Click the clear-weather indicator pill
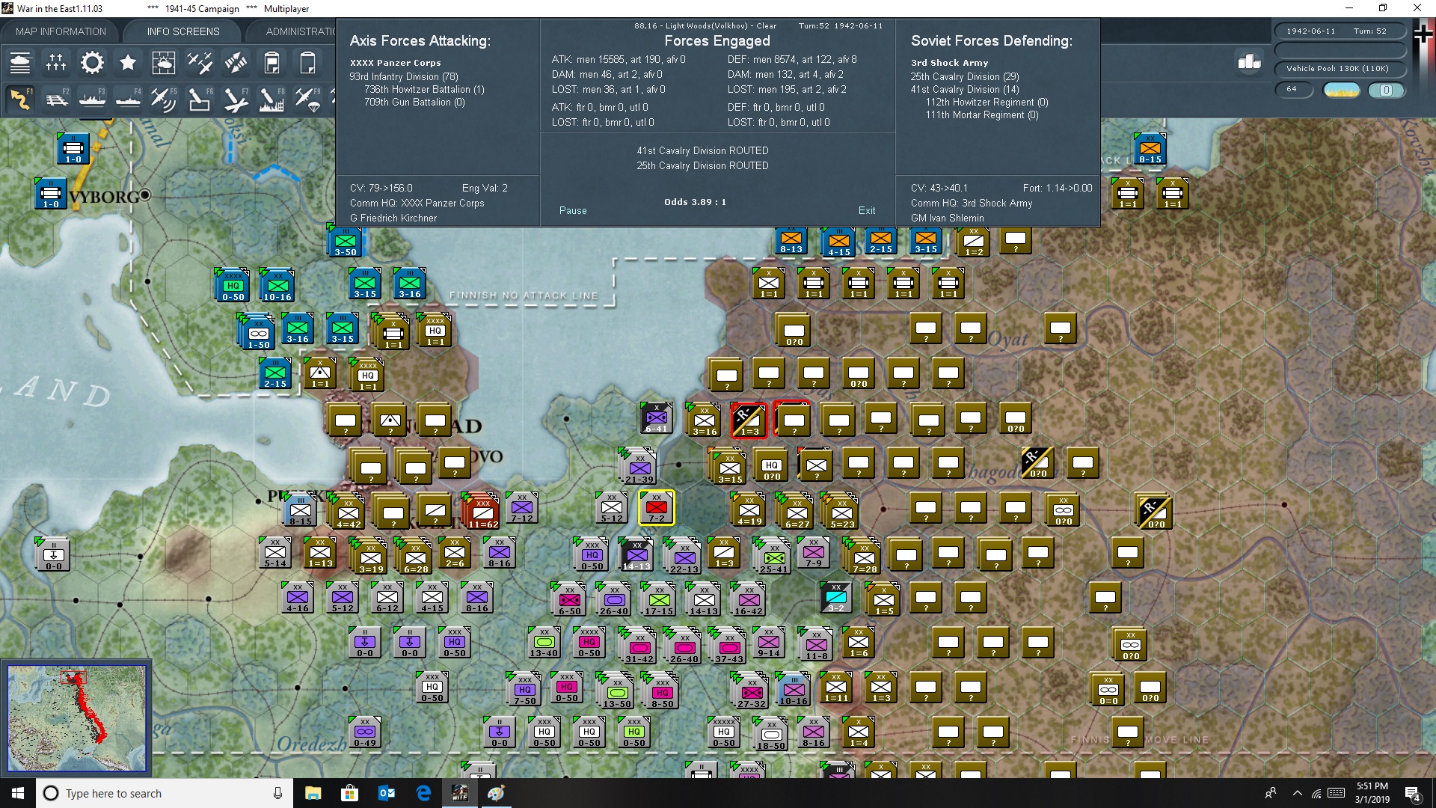The width and height of the screenshot is (1436, 808). point(1342,90)
